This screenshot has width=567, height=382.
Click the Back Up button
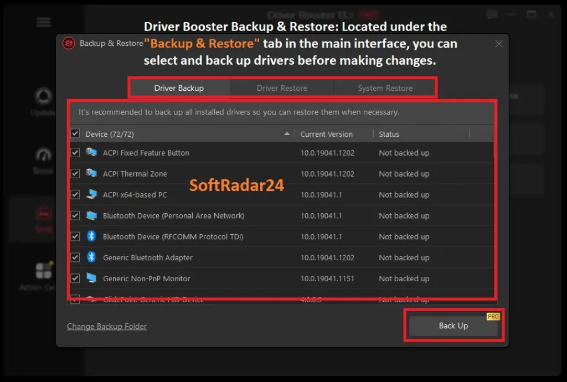click(x=453, y=326)
